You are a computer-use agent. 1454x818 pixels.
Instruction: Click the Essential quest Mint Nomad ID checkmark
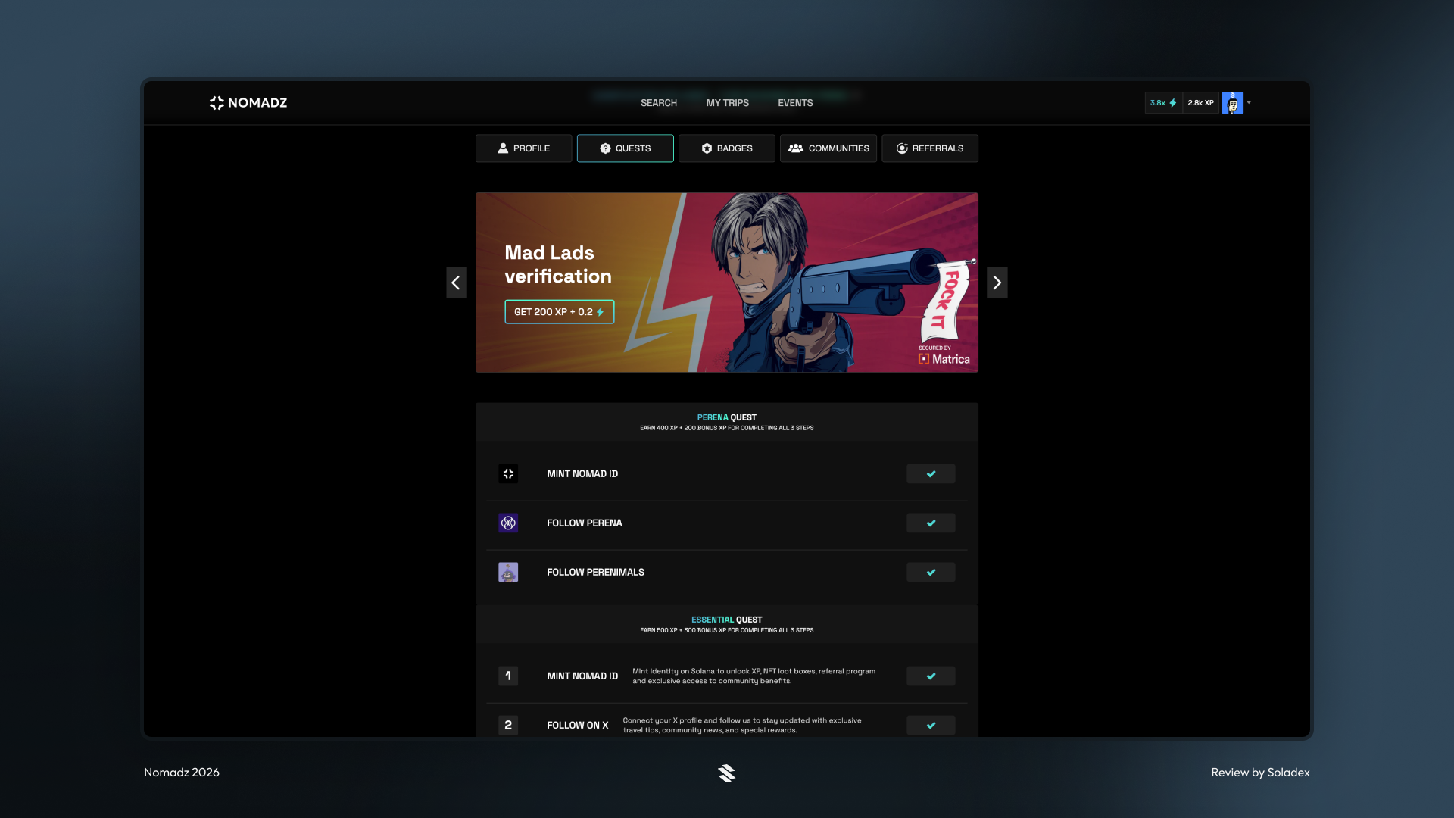[x=931, y=676]
